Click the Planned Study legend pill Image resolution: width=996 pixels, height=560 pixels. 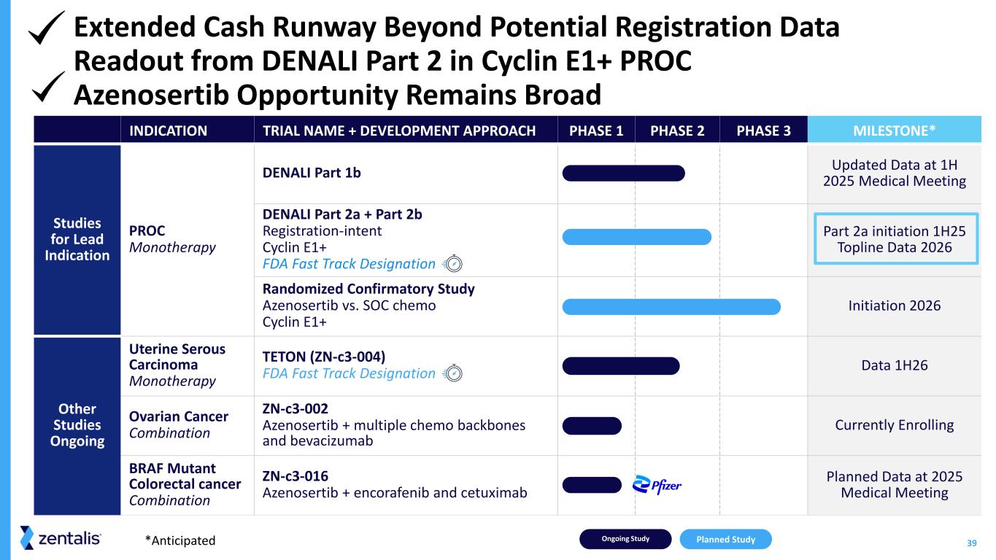[725, 539]
